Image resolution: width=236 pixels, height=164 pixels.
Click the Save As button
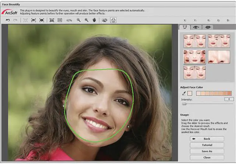[207, 151]
